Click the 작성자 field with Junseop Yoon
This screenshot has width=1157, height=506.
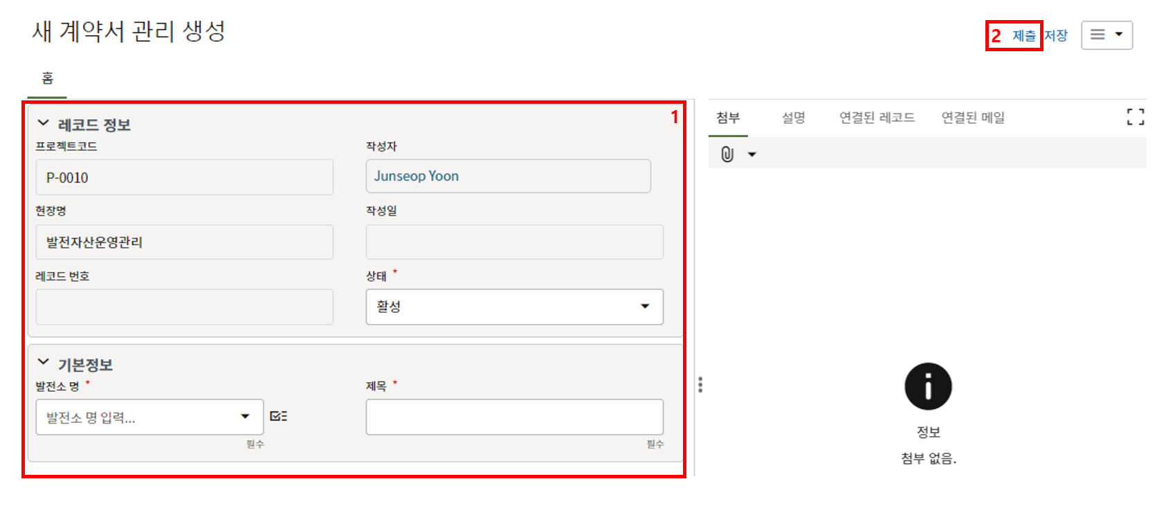[x=508, y=177]
